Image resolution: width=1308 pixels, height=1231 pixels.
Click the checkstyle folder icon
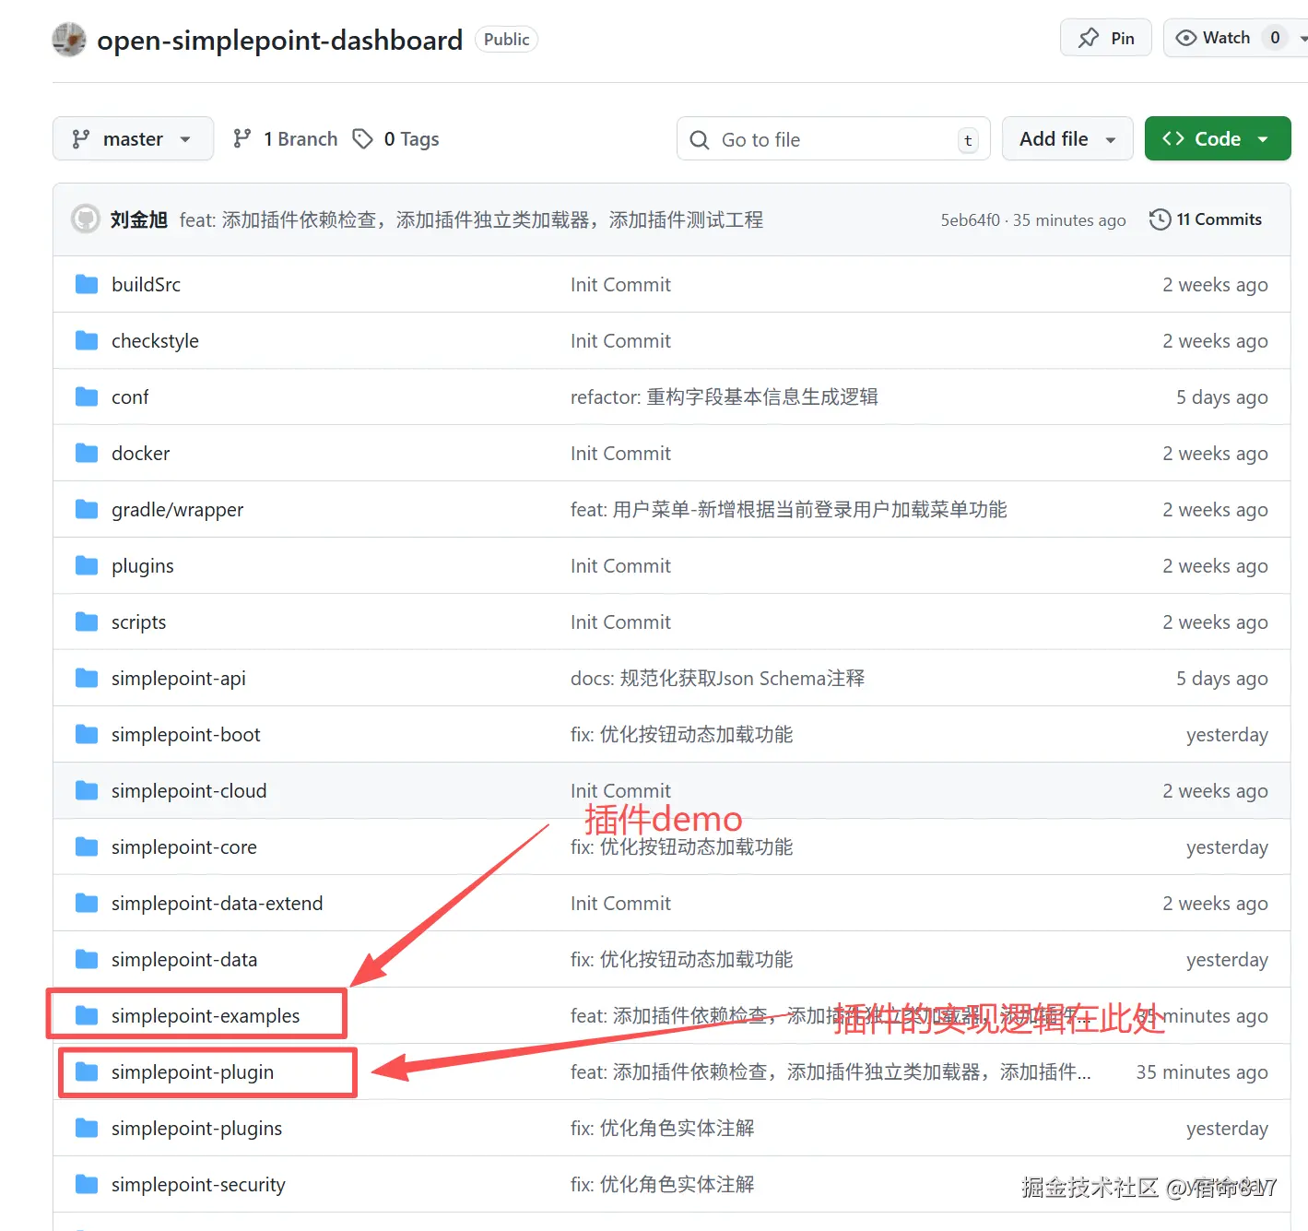coord(87,340)
